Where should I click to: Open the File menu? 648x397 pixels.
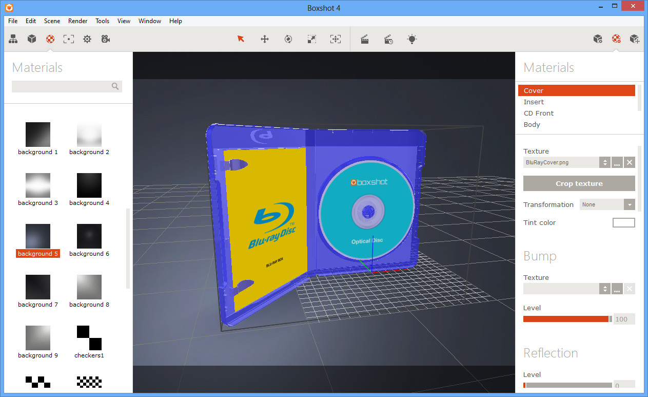tap(13, 21)
